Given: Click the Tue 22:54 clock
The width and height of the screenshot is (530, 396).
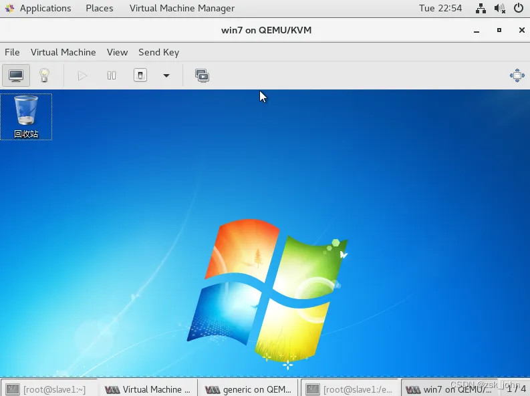Looking at the screenshot, I should pos(440,8).
